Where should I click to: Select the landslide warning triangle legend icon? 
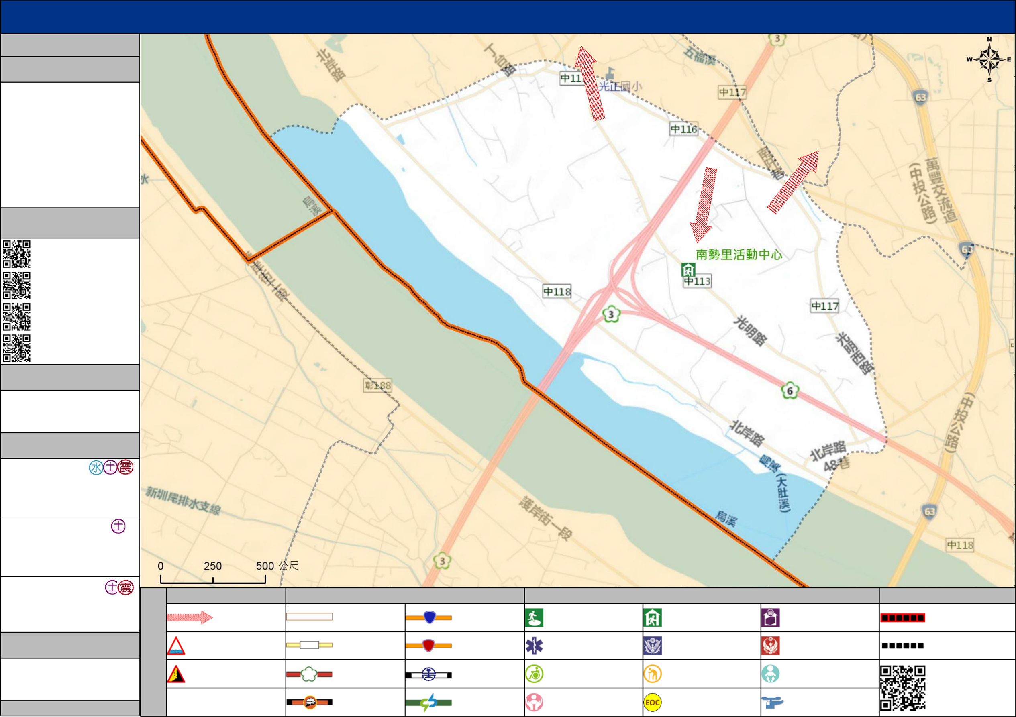point(176,674)
